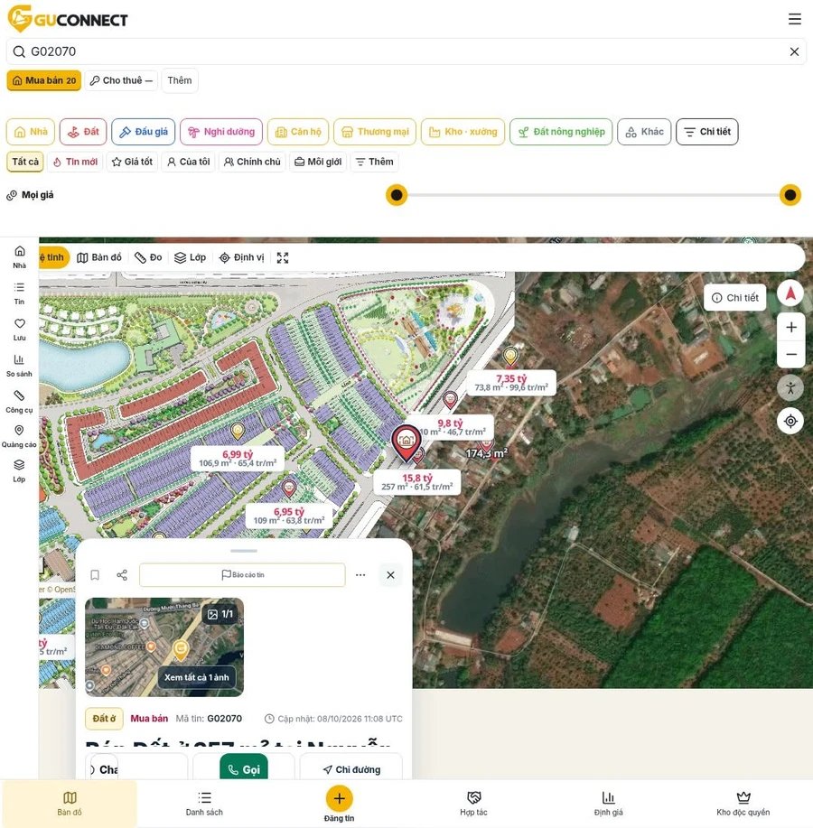Image resolution: width=813 pixels, height=828 pixels.
Task: Open Lưu saved items in sidebar
Action: [20, 330]
